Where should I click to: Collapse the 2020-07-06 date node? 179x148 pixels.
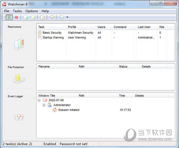point(39,100)
